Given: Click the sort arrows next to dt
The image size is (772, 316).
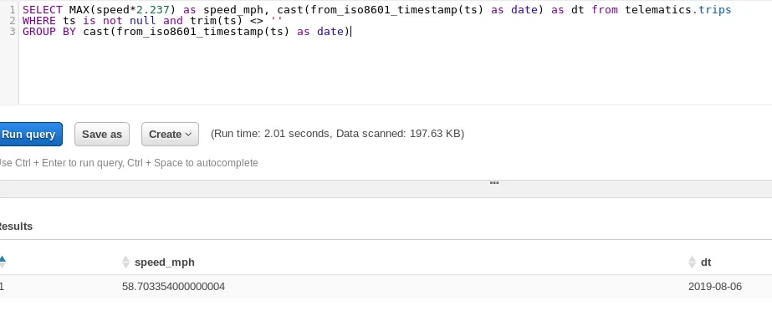Looking at the screenshot, I should 693,262.
